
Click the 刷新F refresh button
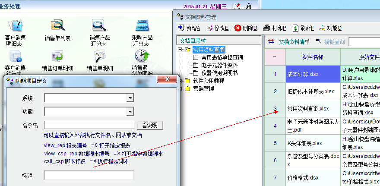point(303,28)
